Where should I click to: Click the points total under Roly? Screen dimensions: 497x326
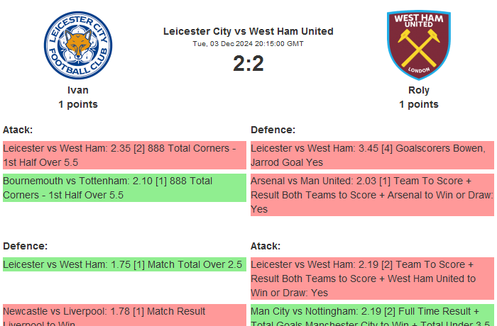[x=418, y=104]
